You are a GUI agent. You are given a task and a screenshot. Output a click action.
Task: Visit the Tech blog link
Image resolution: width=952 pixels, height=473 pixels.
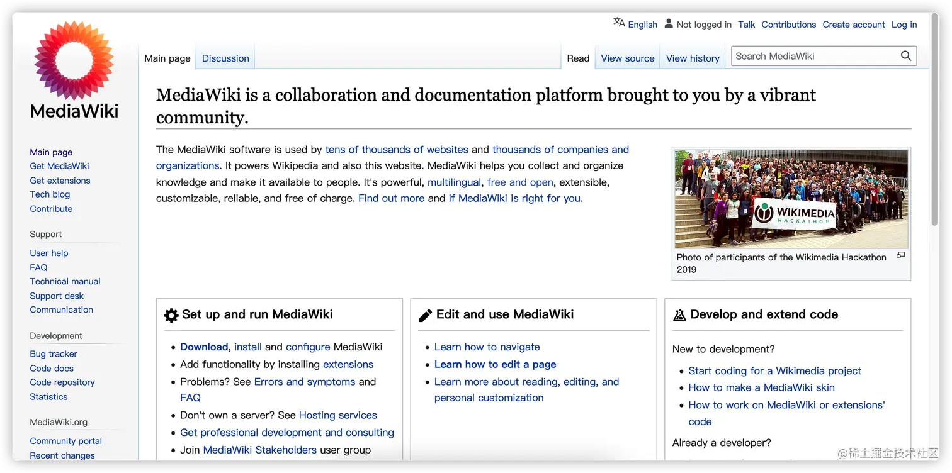point(50,194)
